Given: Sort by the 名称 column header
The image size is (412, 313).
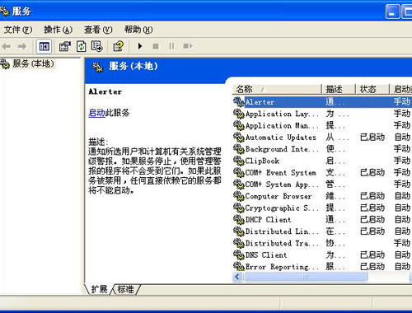Looking at the screenshot, I should click(x=277, y=89).
